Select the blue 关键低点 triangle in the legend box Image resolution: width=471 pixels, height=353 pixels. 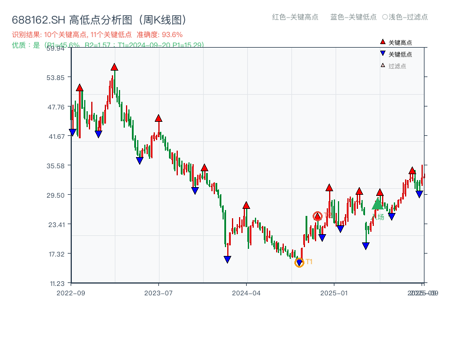click(383, 54)
